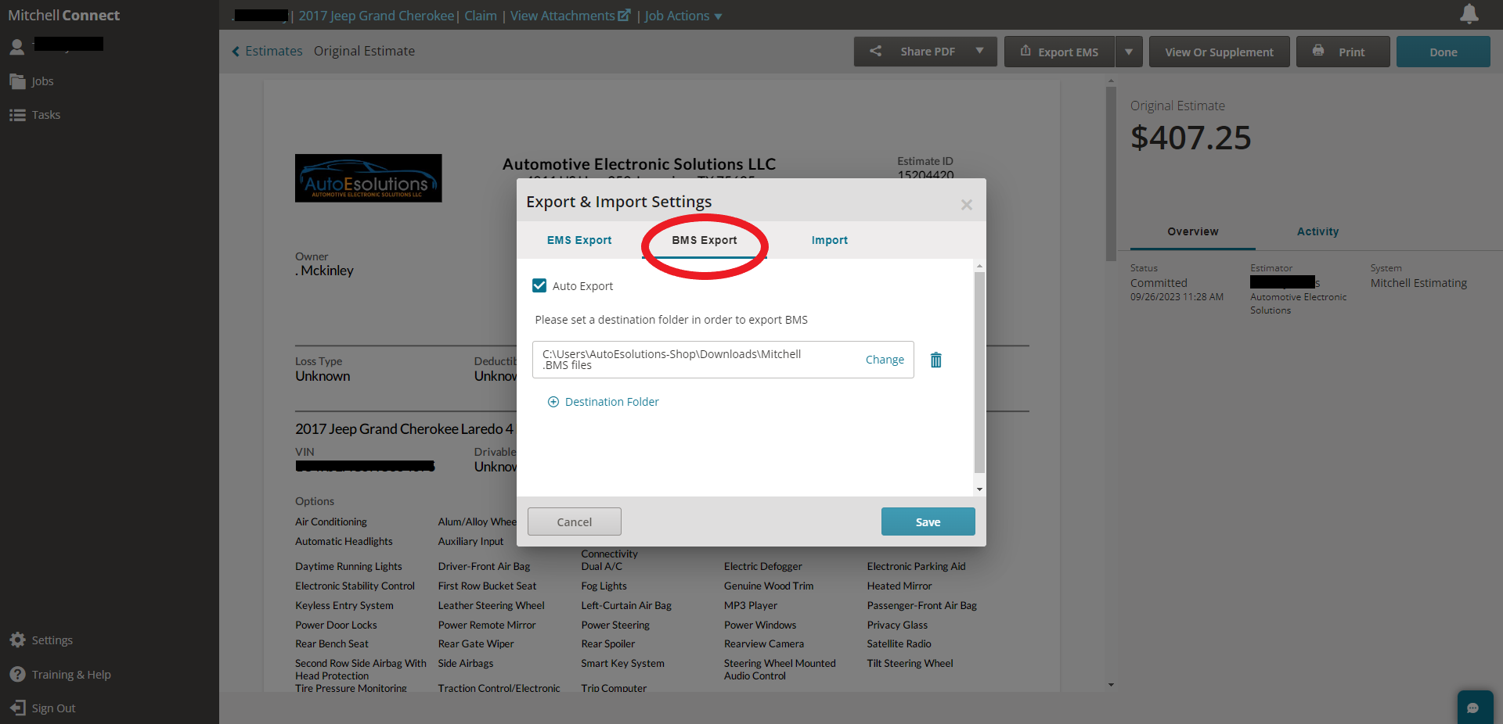Sign Out of Mitchell Connect

[43, 708]
